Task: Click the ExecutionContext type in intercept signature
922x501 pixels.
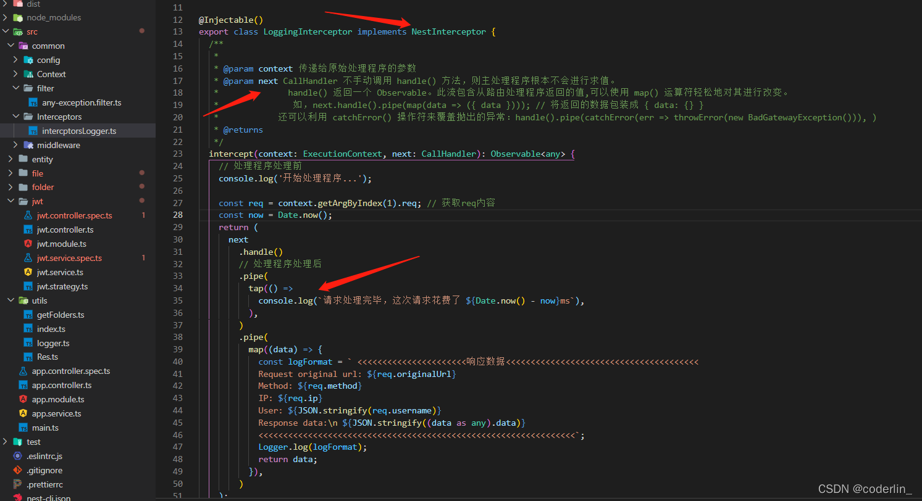Action: pyautogui.click(x=343, y=154)
